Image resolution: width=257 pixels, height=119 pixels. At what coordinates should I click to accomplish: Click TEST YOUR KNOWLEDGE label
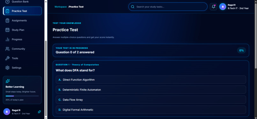click(67, 23)
